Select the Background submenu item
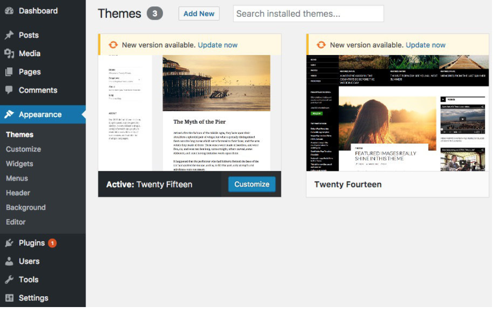The image size is (495, 311). click(x=26, y=208)
